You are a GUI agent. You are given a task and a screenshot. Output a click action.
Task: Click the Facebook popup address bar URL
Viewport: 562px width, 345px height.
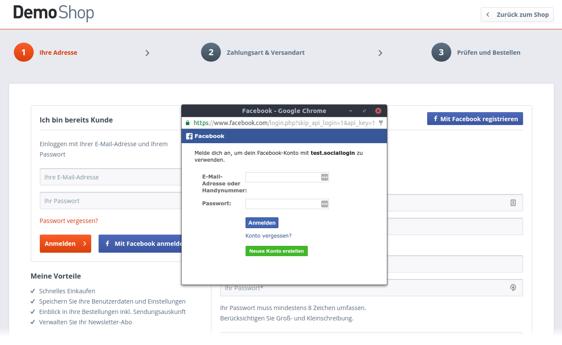284,123
